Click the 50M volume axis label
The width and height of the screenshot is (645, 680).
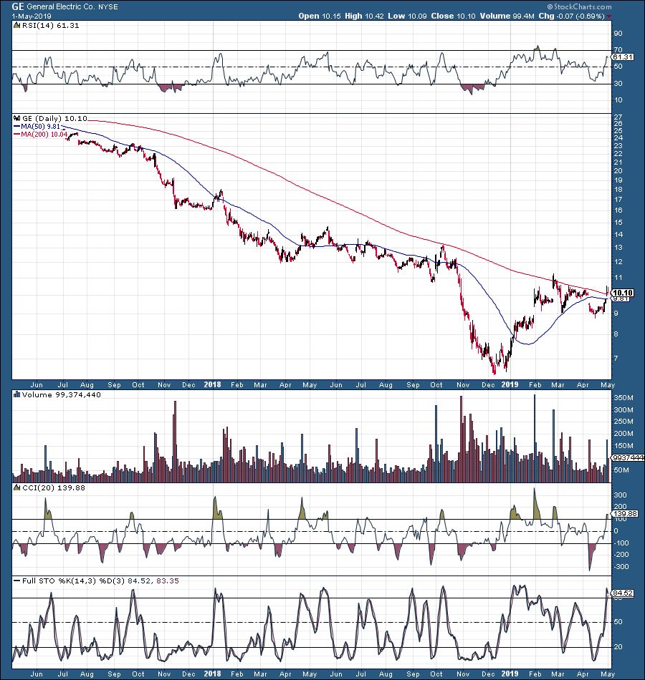621,470
